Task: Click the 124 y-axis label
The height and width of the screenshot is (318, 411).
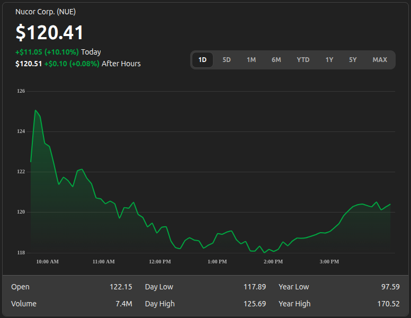Action: [x=21, y=131]
